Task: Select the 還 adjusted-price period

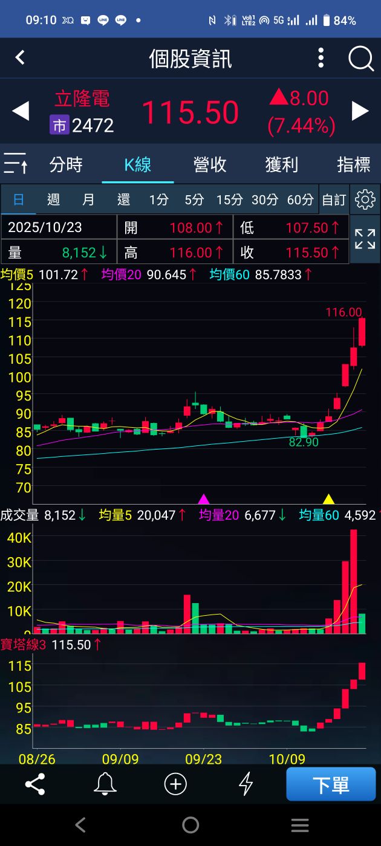Action: click(x=124, y=199)
